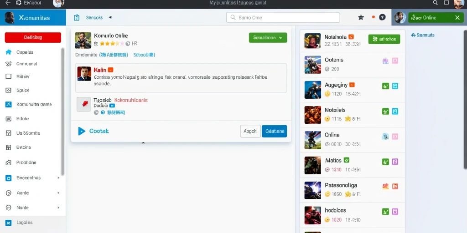Click the left sidebar scrollbar
This screenshot has height=233, width=467.
tap(62, 111)
